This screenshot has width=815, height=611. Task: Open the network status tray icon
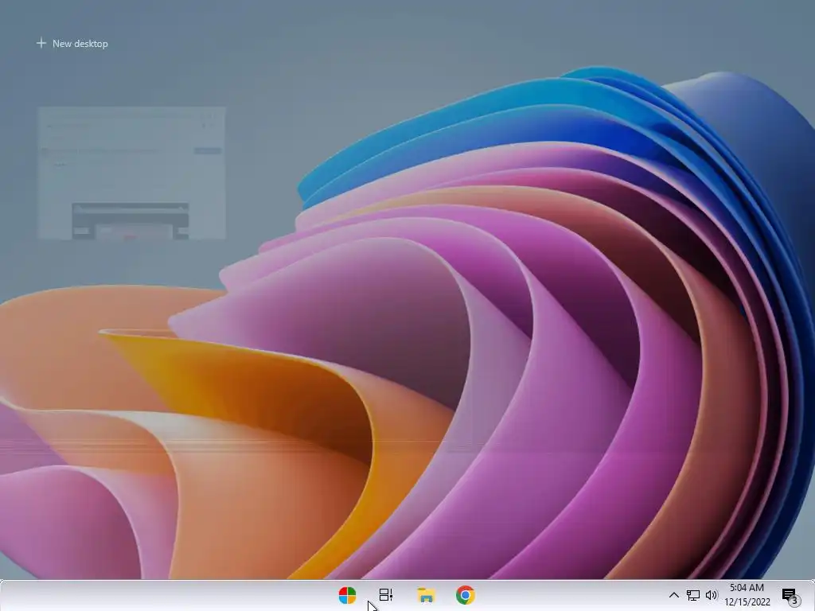693,595
